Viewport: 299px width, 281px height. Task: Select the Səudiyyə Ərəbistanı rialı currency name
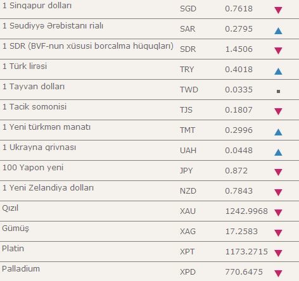point(56,26)
